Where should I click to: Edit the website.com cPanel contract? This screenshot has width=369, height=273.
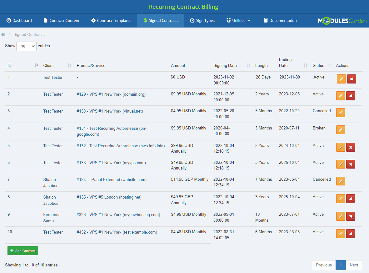point(341,181)
